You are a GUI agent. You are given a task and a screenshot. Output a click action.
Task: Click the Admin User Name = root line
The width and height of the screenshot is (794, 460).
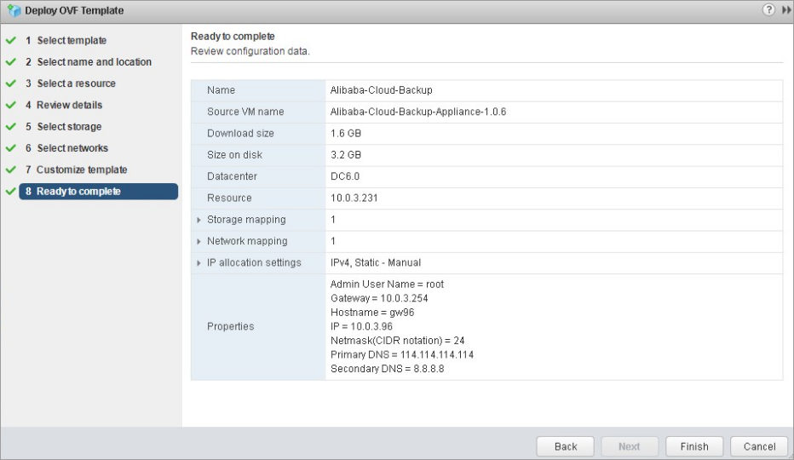(387, 285)
